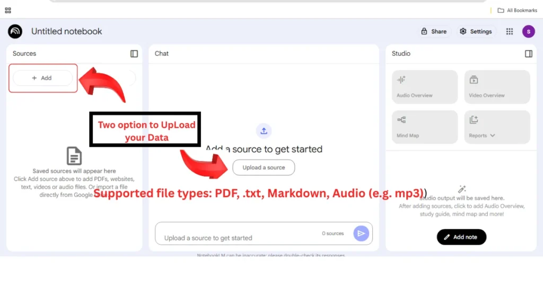Image resolution: width=543 pixels, height=285 pixels.
Task: Click the Studio panel heading
Action: pyautogui.click(x=401, y=54)
